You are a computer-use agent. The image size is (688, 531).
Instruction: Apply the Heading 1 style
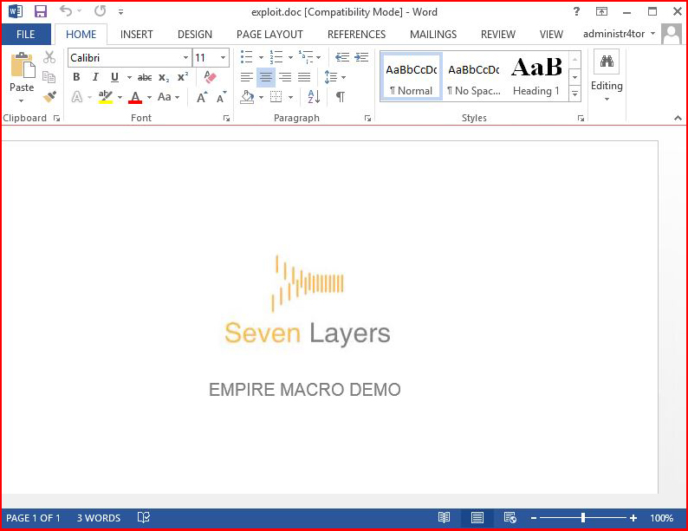point(536,78)
